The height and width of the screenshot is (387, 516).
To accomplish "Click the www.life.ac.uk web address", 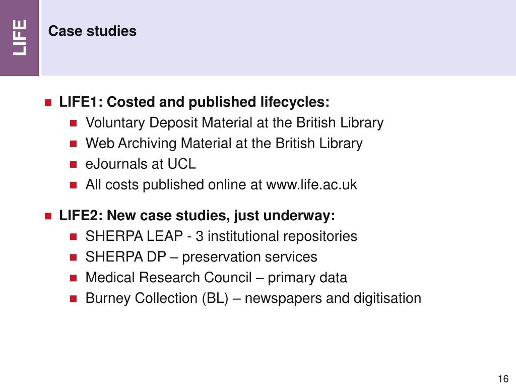I will [x=311, y=184].
